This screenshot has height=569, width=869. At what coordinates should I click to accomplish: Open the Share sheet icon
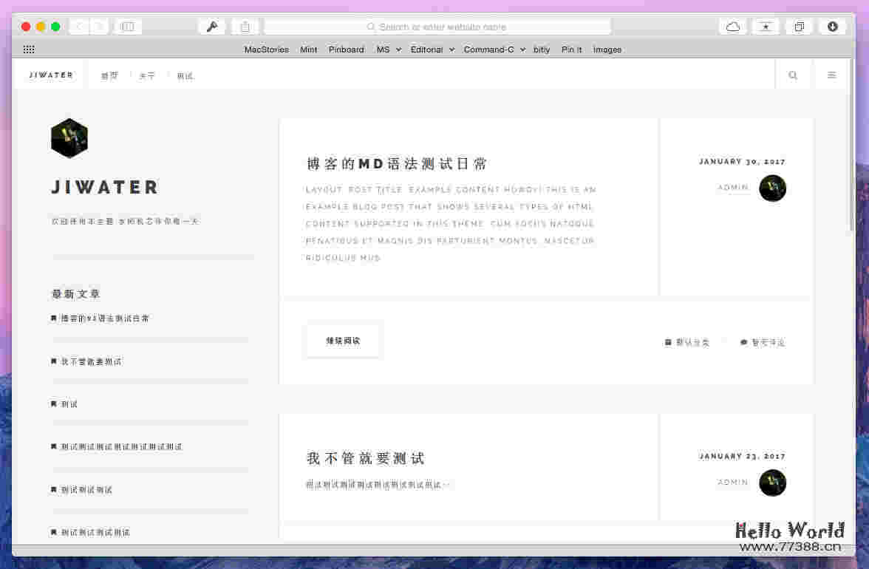pyautogui.click(x=245, y=27)
